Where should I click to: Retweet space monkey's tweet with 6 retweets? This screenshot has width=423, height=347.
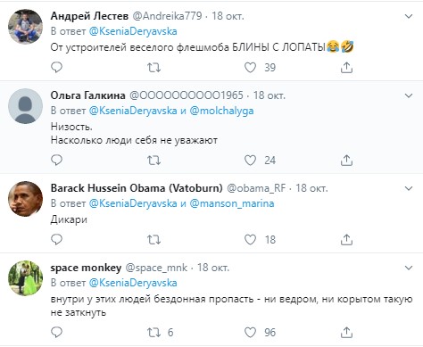click(x=154, y=332)
